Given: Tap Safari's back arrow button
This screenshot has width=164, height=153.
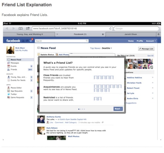Looking at the screenshot, I should click(x=7, y=28).
